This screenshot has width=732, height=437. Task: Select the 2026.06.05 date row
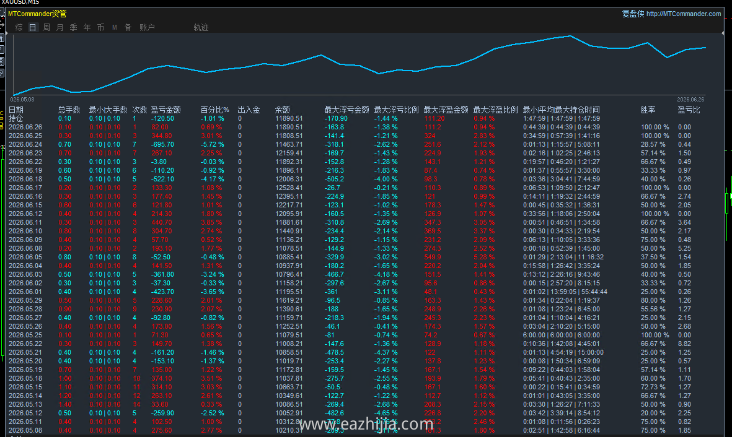25,257
